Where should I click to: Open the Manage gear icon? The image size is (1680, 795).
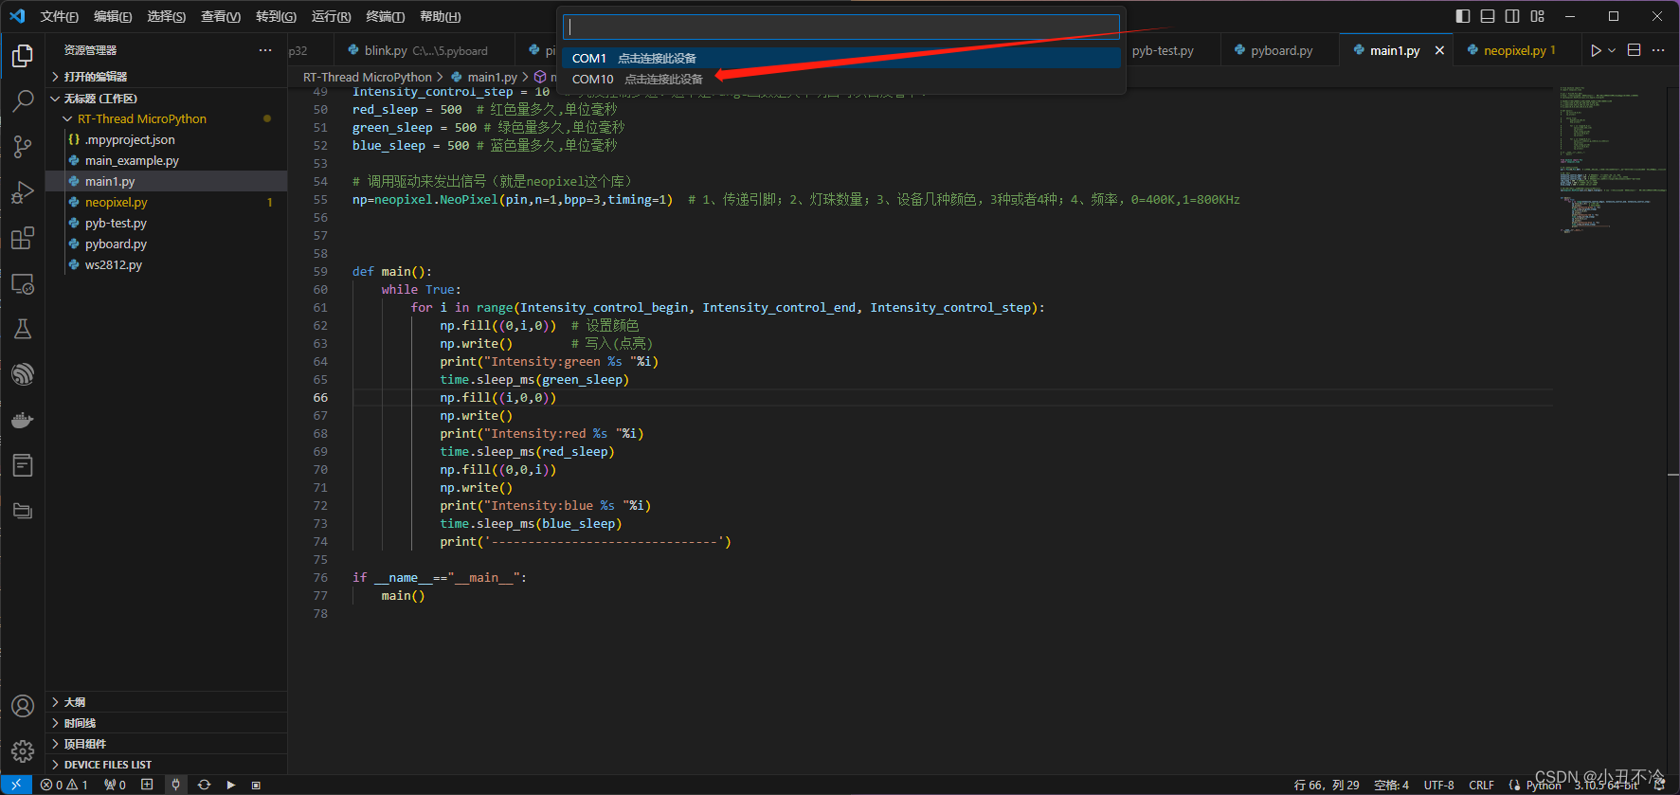coord(23,752)
